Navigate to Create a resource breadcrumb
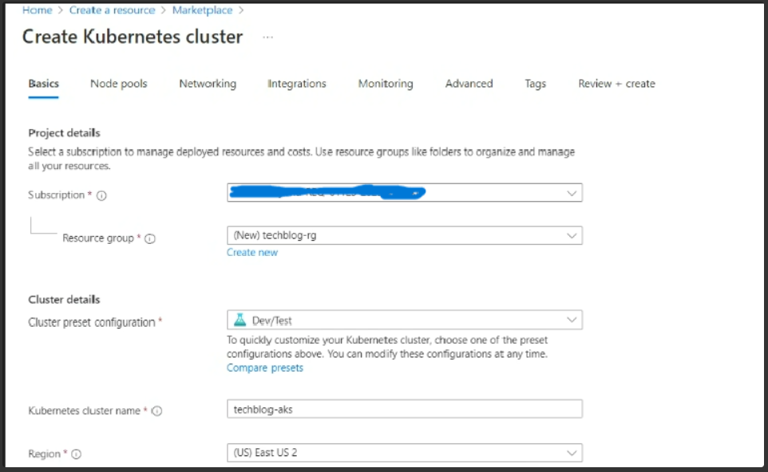 tap(112, 10)
